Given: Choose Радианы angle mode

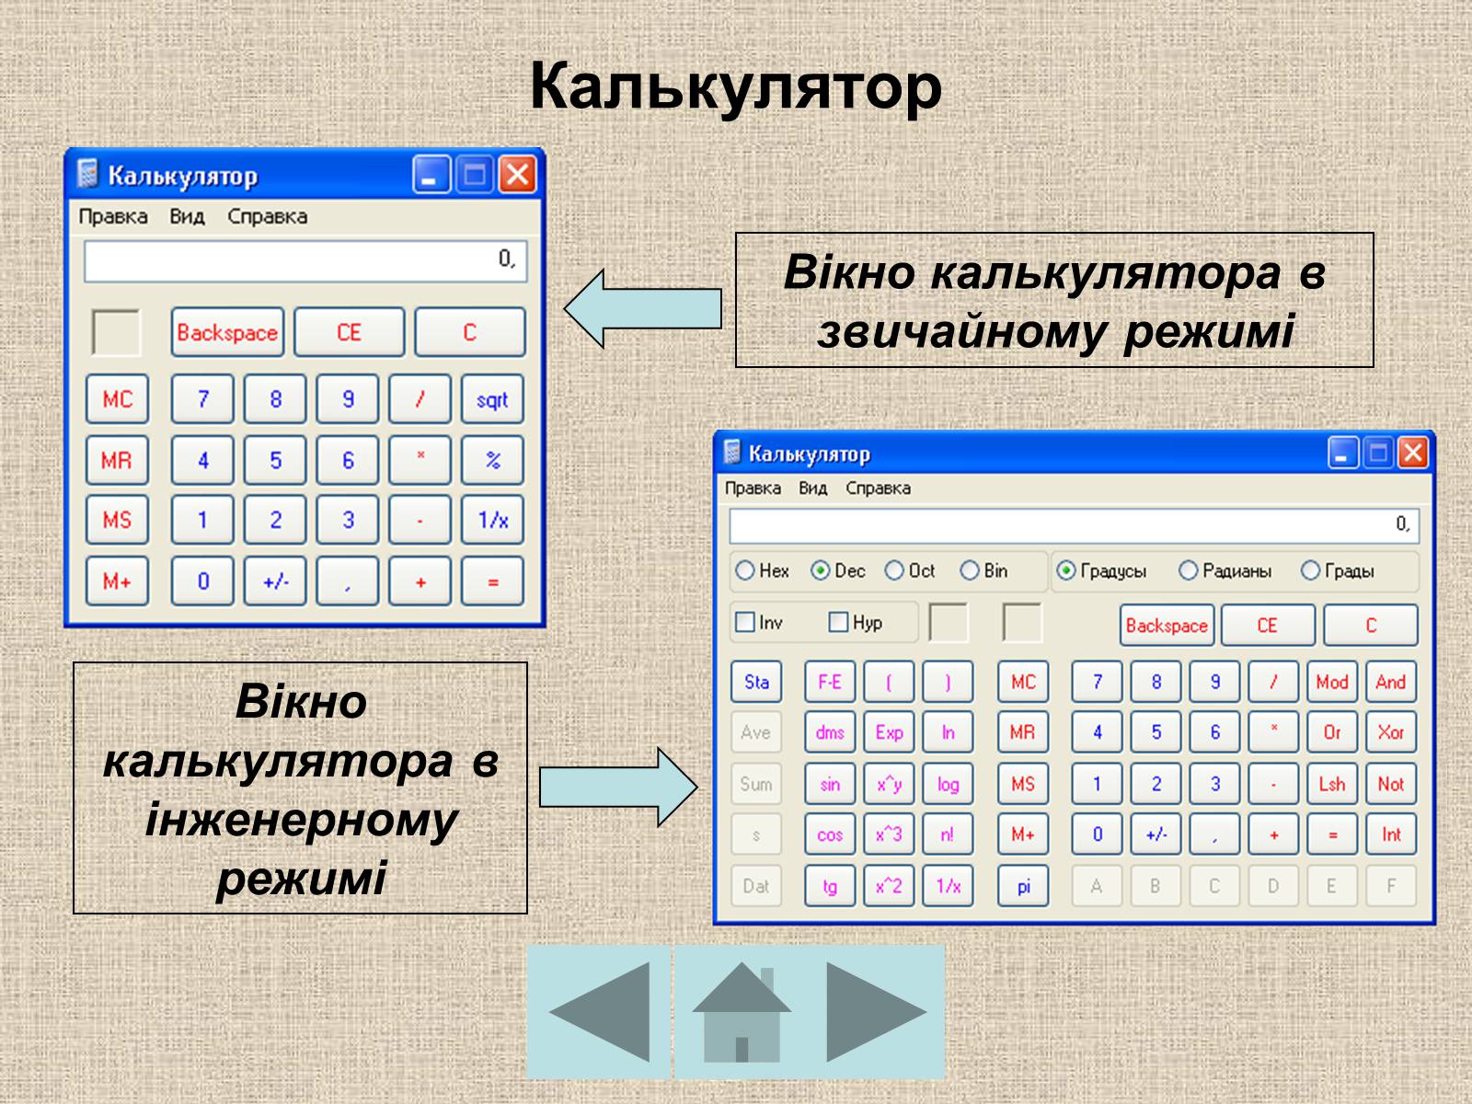Looking at the screenshot, I should (x=1225, y=571).
